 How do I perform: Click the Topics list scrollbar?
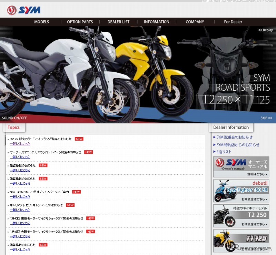point(6,141)
